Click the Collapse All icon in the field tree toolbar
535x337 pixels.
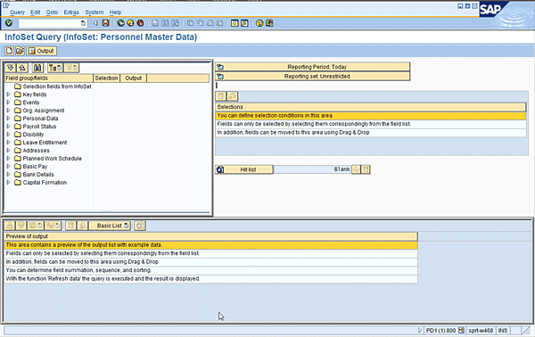[21, 68]
